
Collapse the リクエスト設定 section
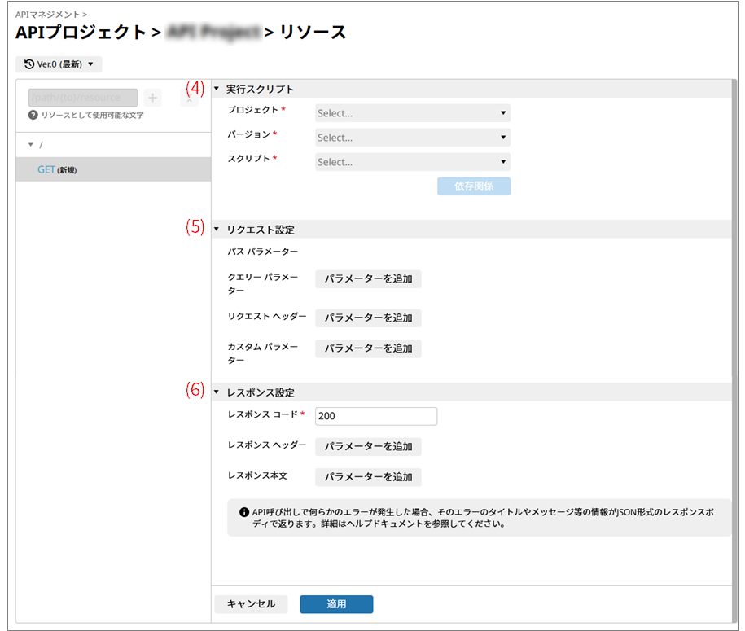coord(217,230)
